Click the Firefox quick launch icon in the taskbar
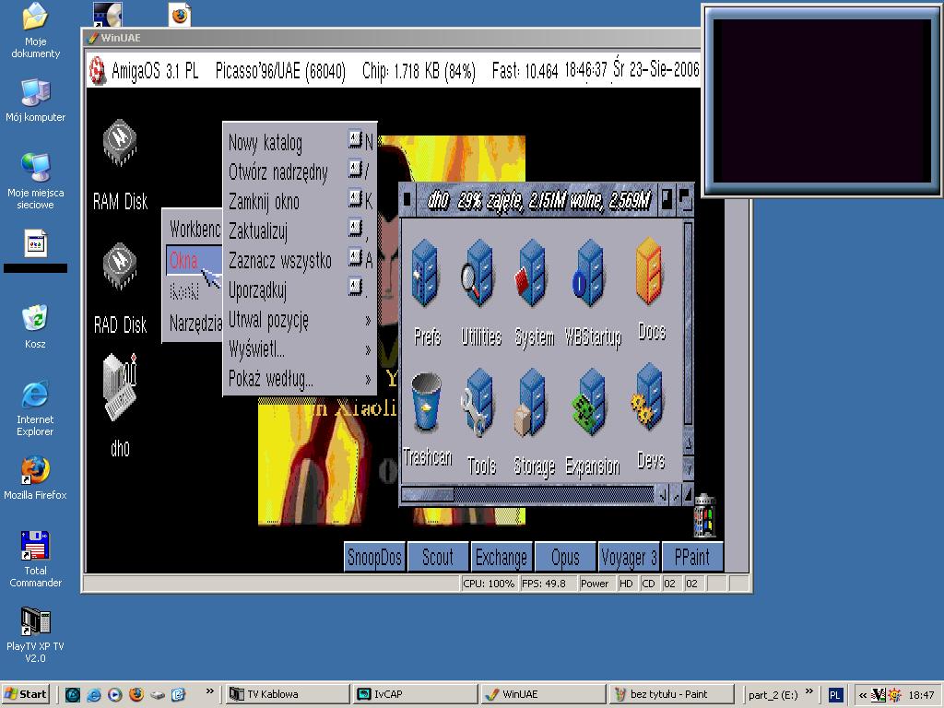 136,694
